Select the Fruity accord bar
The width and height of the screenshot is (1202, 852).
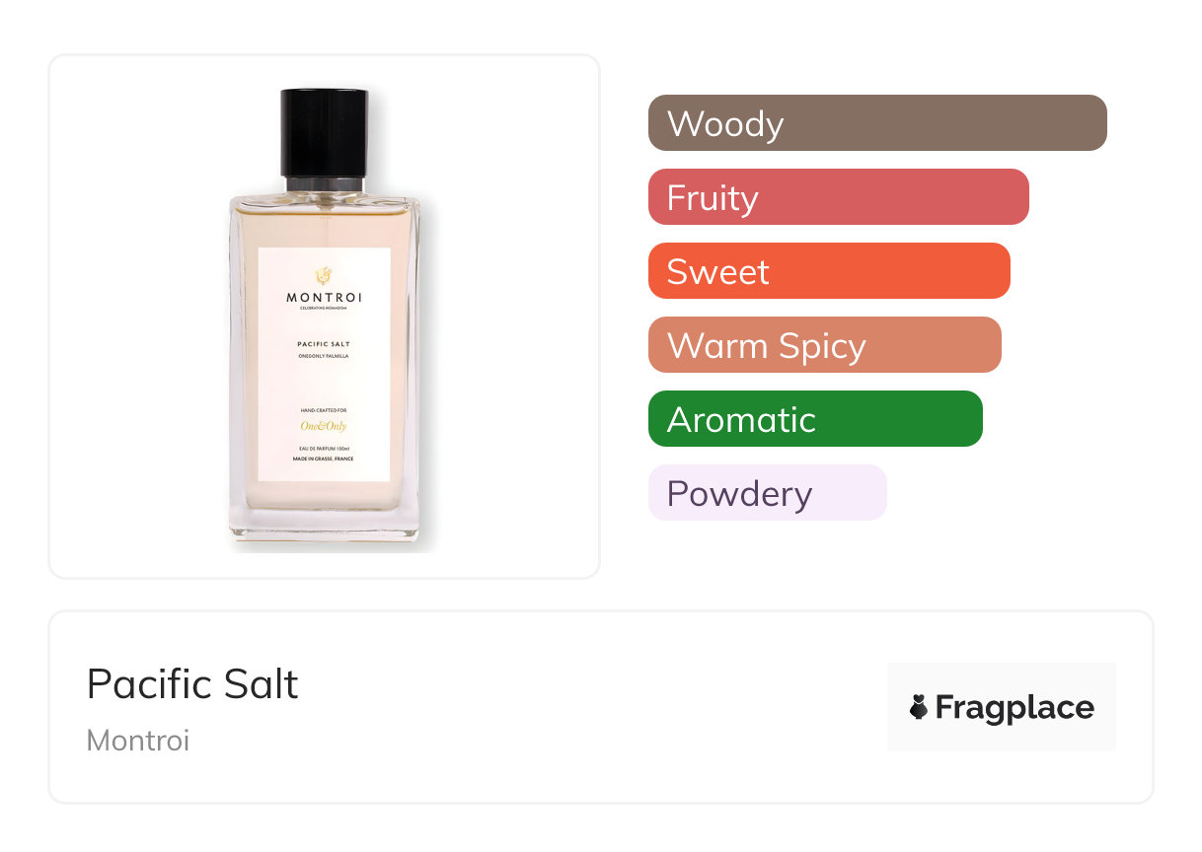(x=838, y=197)
